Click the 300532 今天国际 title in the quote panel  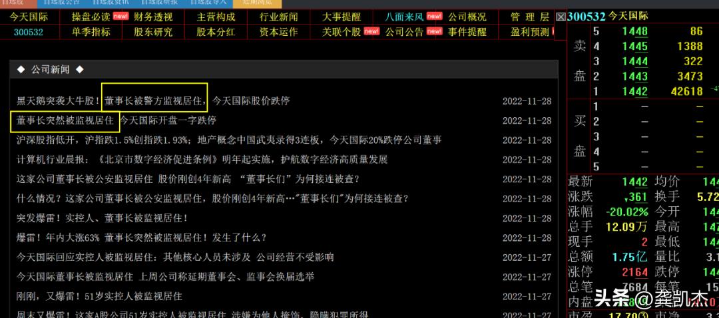tap(608, 17)
